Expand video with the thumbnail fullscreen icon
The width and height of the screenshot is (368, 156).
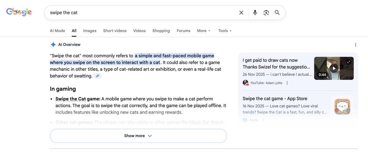coord(348,62)
